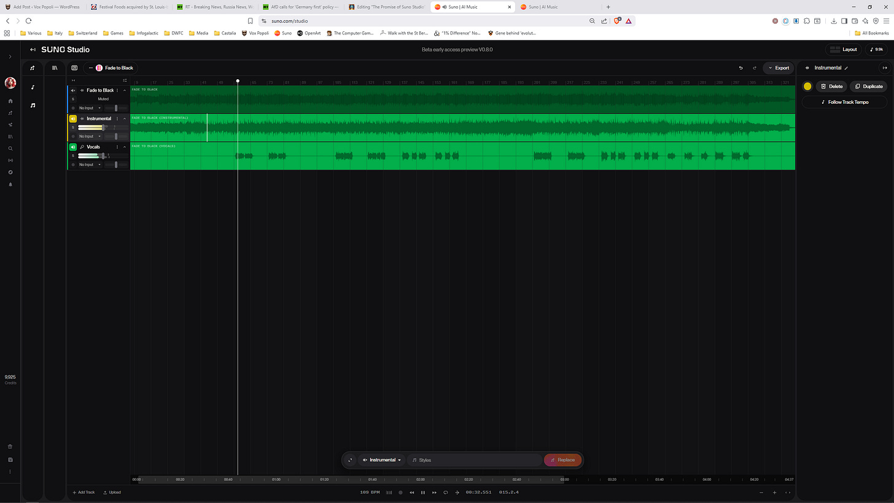The width and height of the screenshot is (894, 503).
Task: Open the single note panel icon
Action: [33, 87]
